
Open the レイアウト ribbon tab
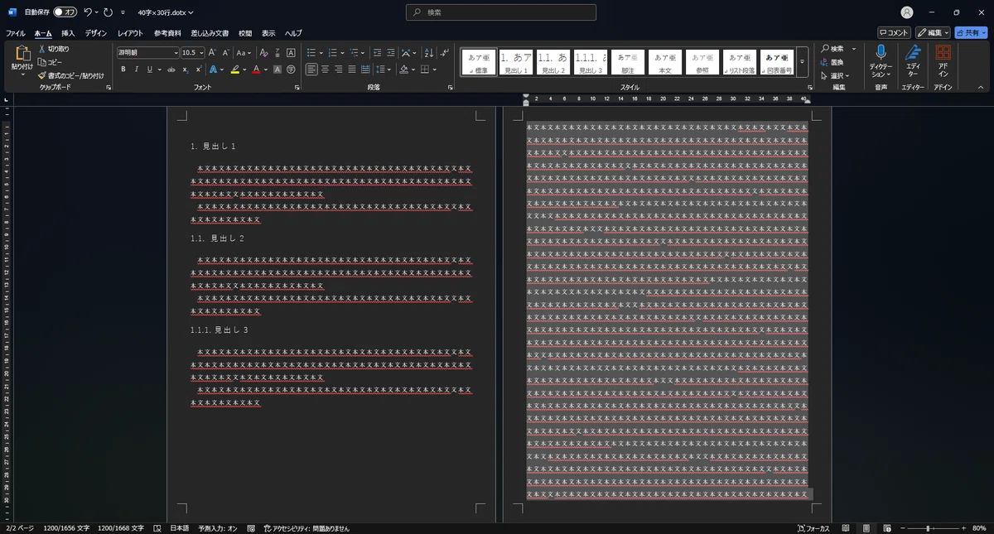pos(130,33)
